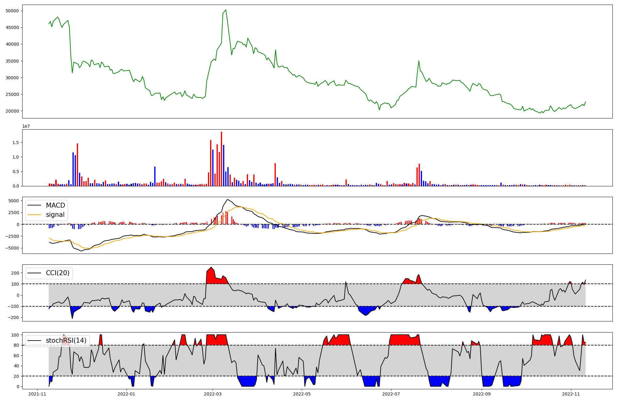This screenshot has height=401, width=617.
Task: Click the 50000 price axis tick
Action: click(x=12, y=11)
